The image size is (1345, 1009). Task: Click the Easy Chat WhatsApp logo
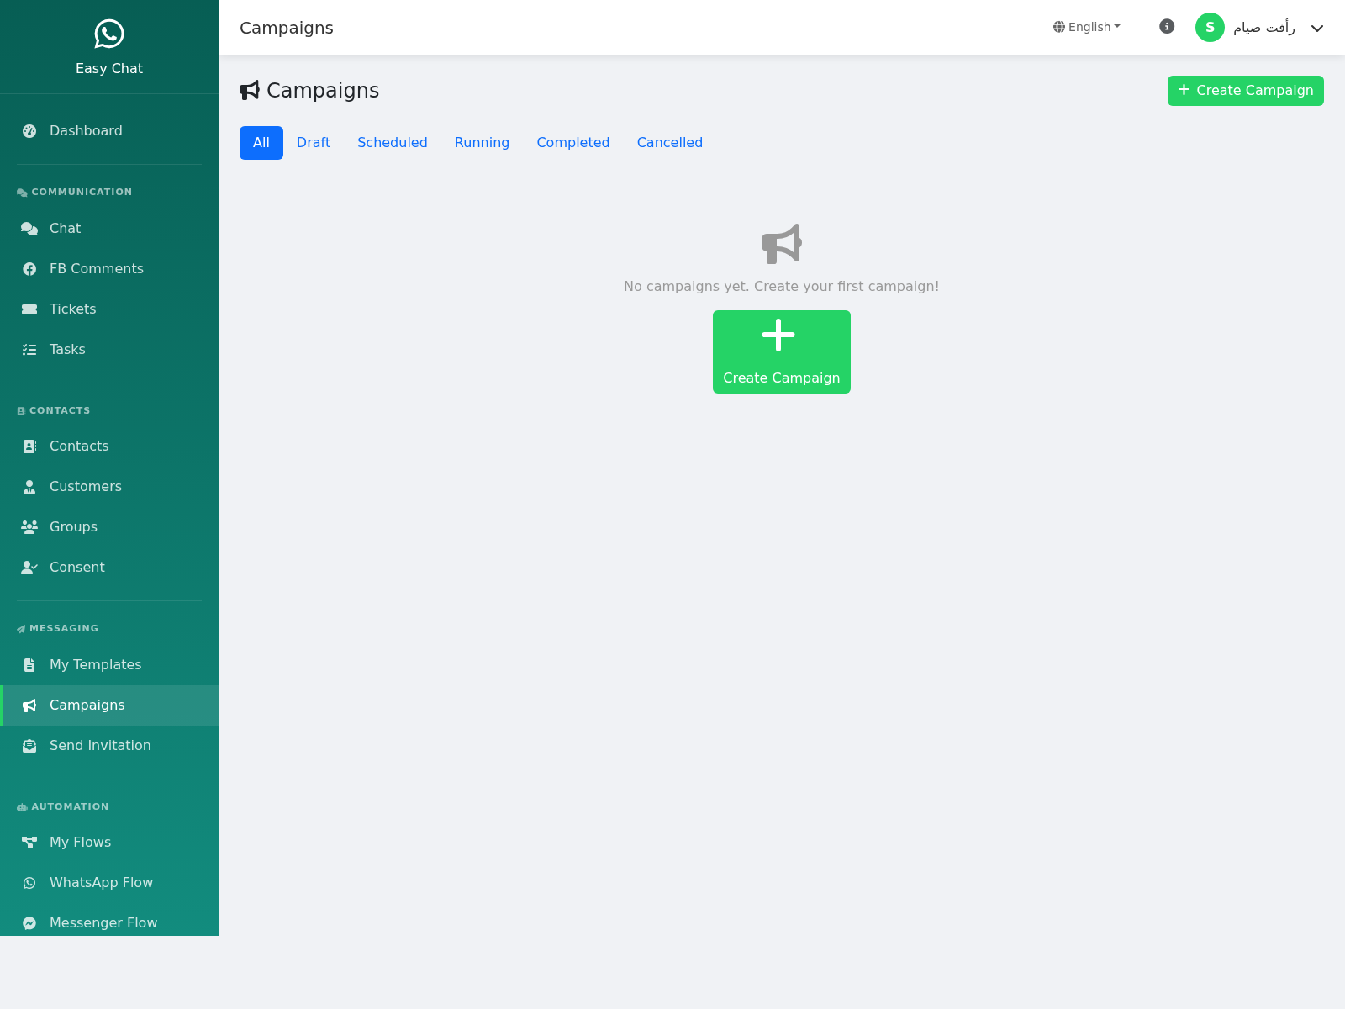pos(109,34)
